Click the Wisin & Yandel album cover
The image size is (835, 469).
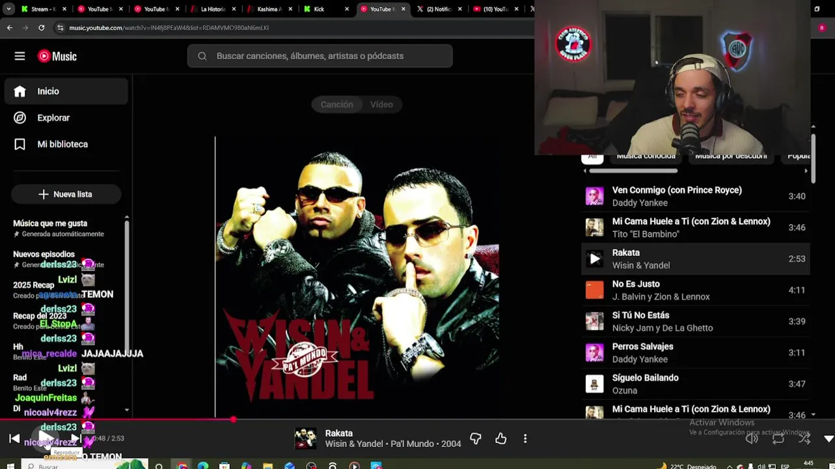[x=357, y=276]
